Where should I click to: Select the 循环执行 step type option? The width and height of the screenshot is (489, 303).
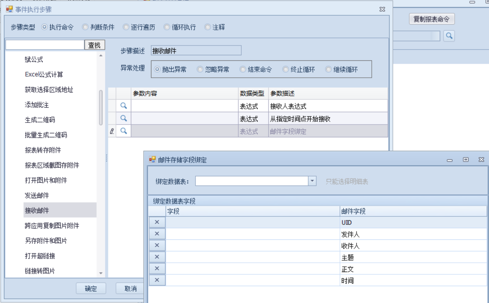click(167, 27)
